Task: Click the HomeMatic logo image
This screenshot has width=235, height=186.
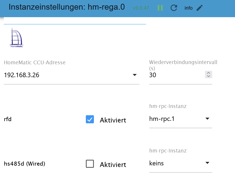Action: (x=16, y=38)
